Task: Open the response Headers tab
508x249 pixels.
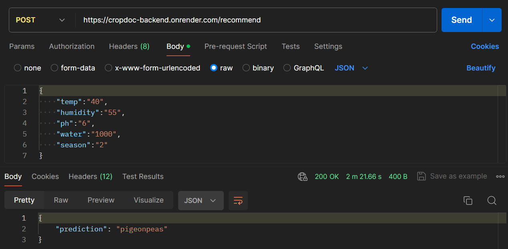Action: point(90,177)
